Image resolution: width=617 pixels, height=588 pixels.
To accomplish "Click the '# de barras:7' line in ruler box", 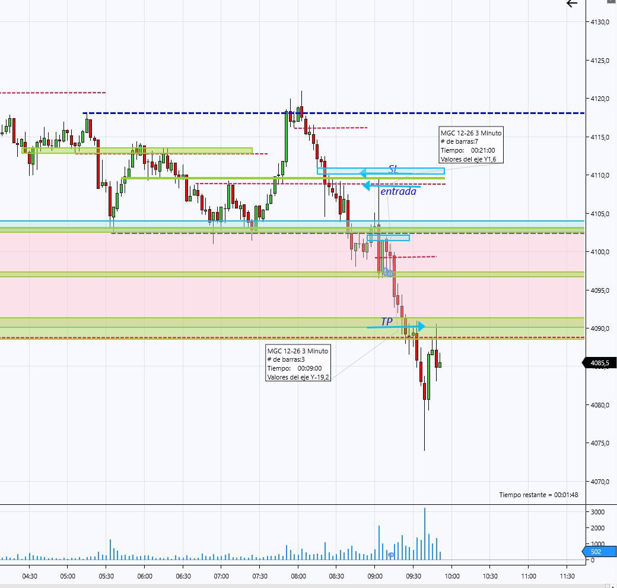I will click(459, 141).
